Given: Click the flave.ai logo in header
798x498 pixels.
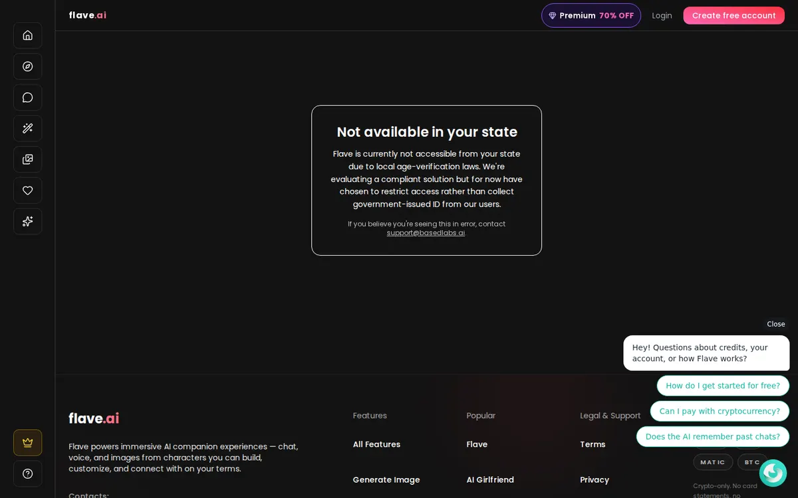Looking at the screenshot, I should pos(87,15).
